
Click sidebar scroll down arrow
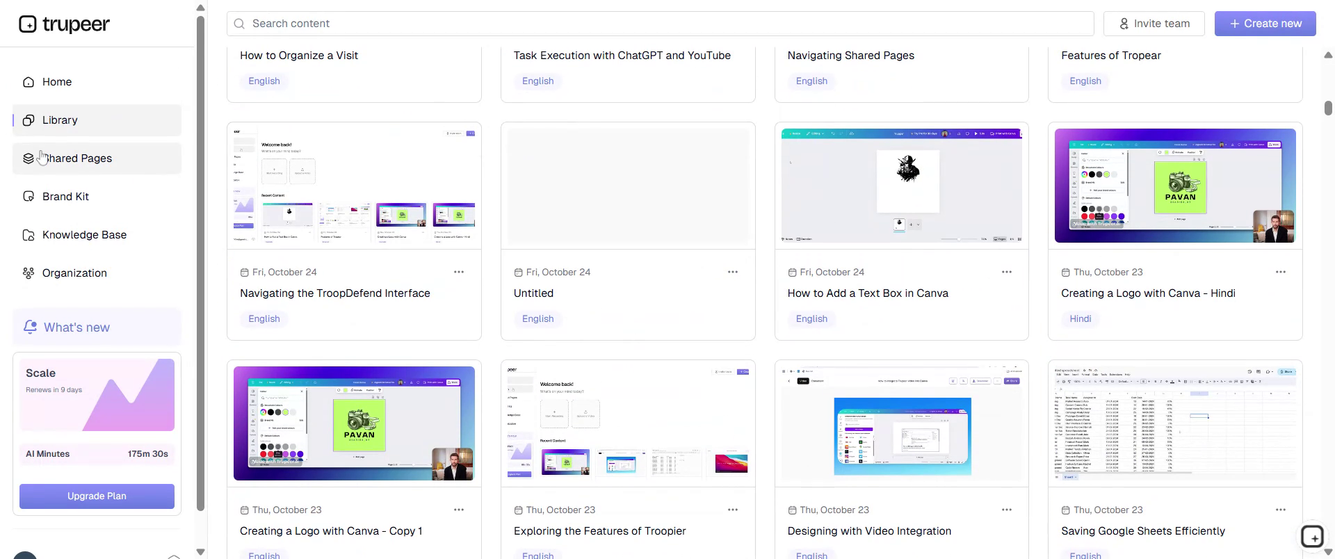click(x=201, y=552)
